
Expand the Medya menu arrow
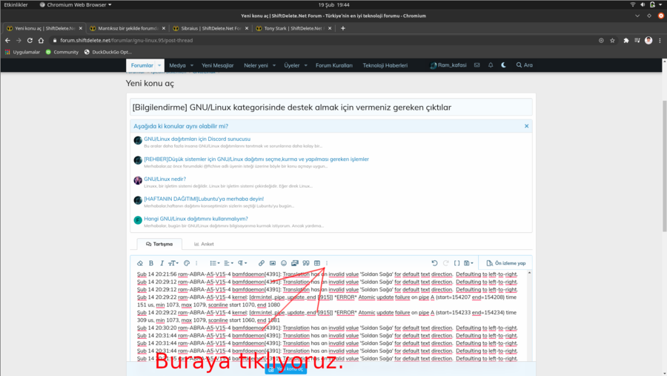[x=192, y=65]
